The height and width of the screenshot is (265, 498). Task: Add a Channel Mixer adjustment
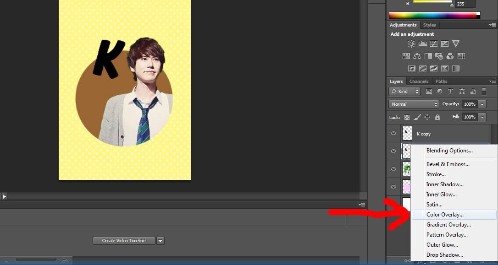pos(450,56)
